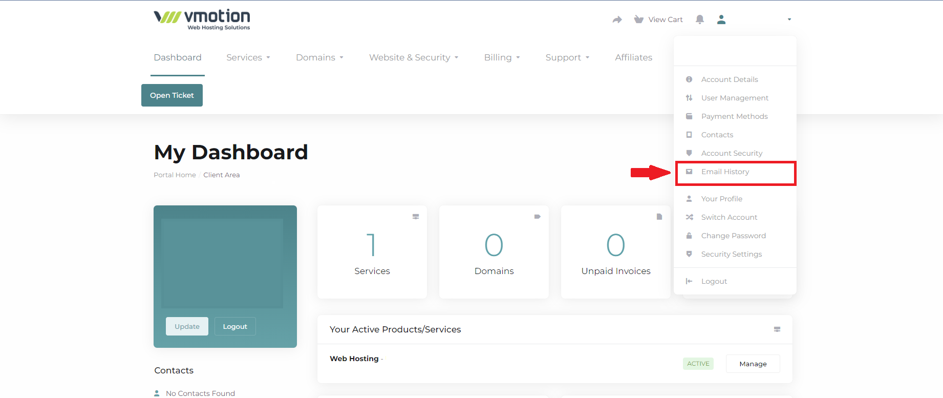
Task: Click the Contacts book icon
Action: point(689,135)
